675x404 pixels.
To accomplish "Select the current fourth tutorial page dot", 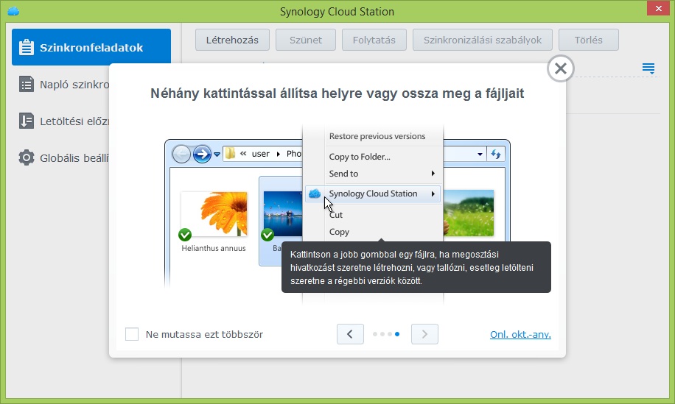I will coord(397,334).
